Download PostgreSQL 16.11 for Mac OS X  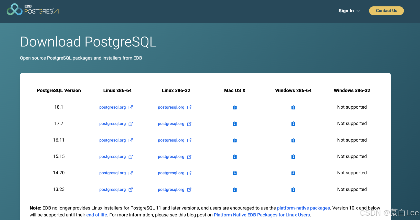click(x=235, y=140)
